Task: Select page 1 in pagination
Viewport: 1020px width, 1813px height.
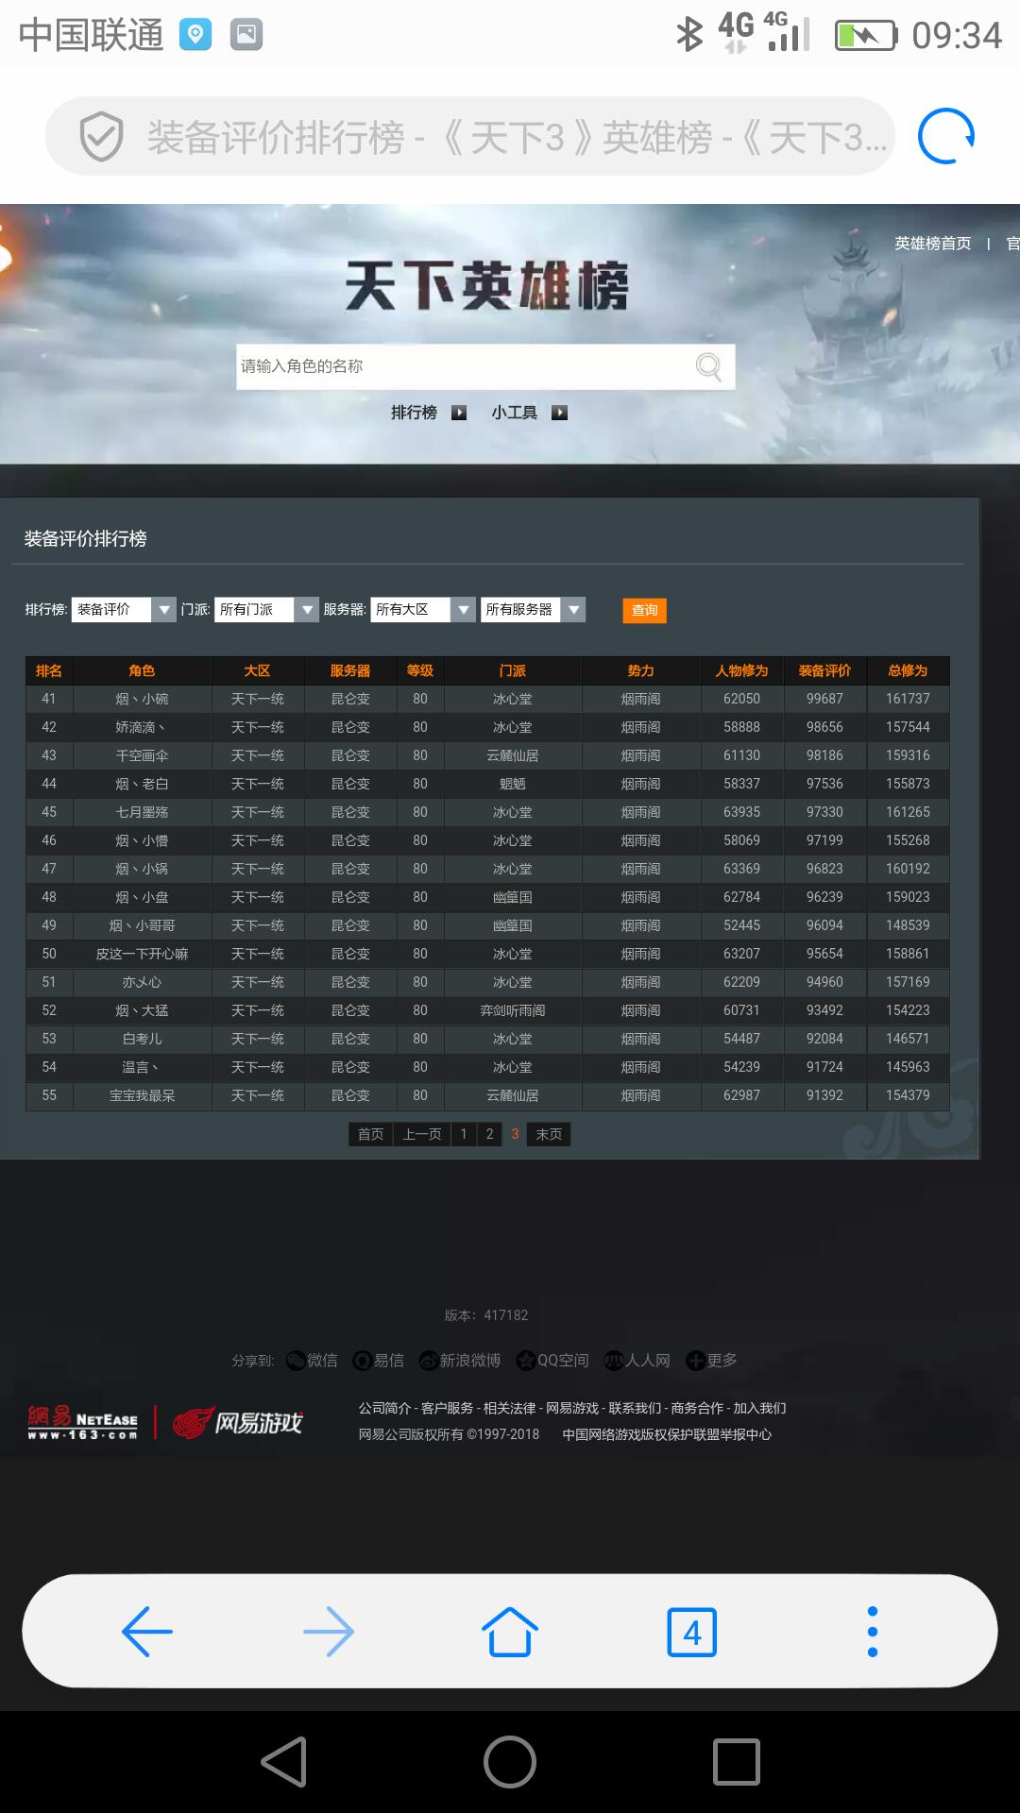Action: click(464, 1134)
